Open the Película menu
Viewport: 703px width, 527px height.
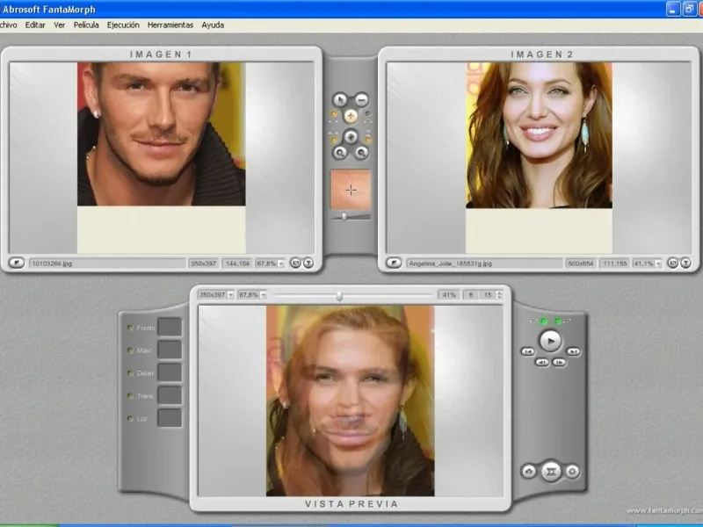tap(86, 25)
